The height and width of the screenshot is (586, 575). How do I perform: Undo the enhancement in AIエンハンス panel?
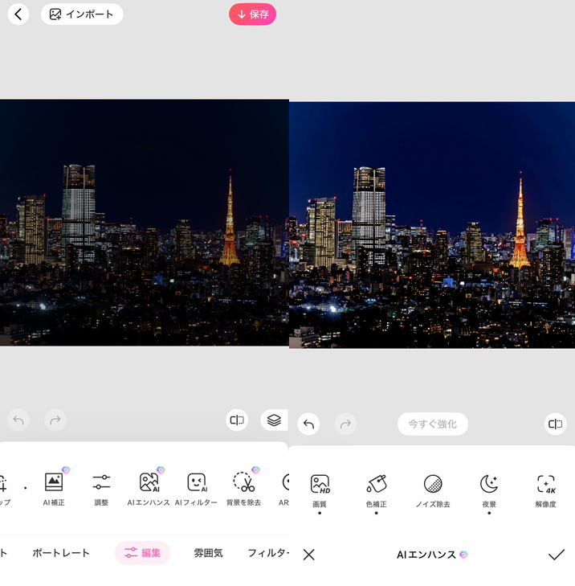tap(308, 424)
